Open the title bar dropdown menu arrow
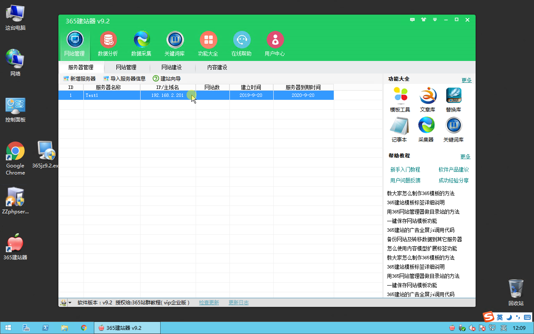The image size is (534, 334). click(435, 20)
